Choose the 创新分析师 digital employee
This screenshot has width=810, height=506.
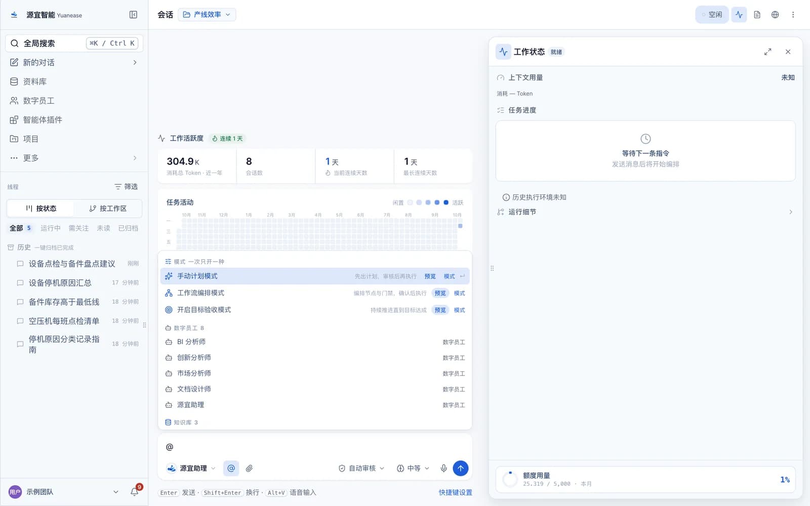tap(315, 358)
